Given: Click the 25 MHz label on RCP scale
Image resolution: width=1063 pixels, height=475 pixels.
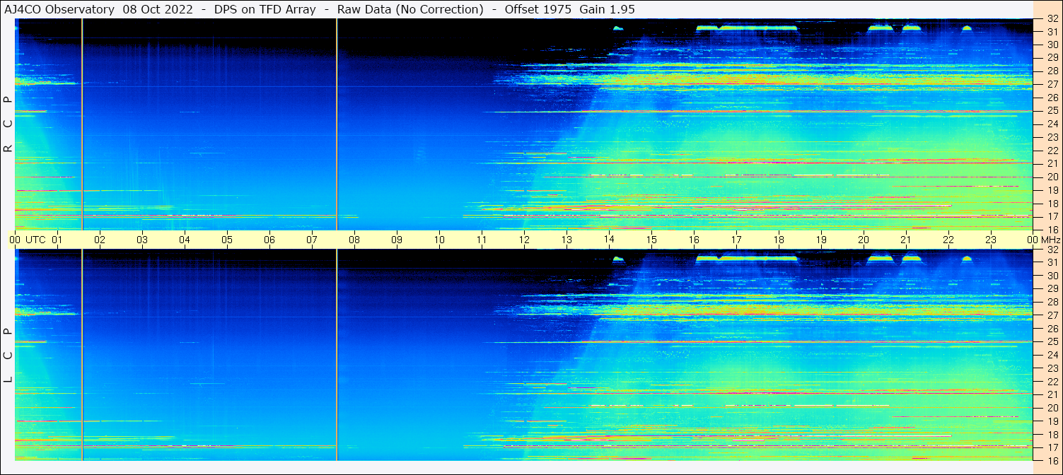Looking at the screenshot, I should pos(1052,111).
